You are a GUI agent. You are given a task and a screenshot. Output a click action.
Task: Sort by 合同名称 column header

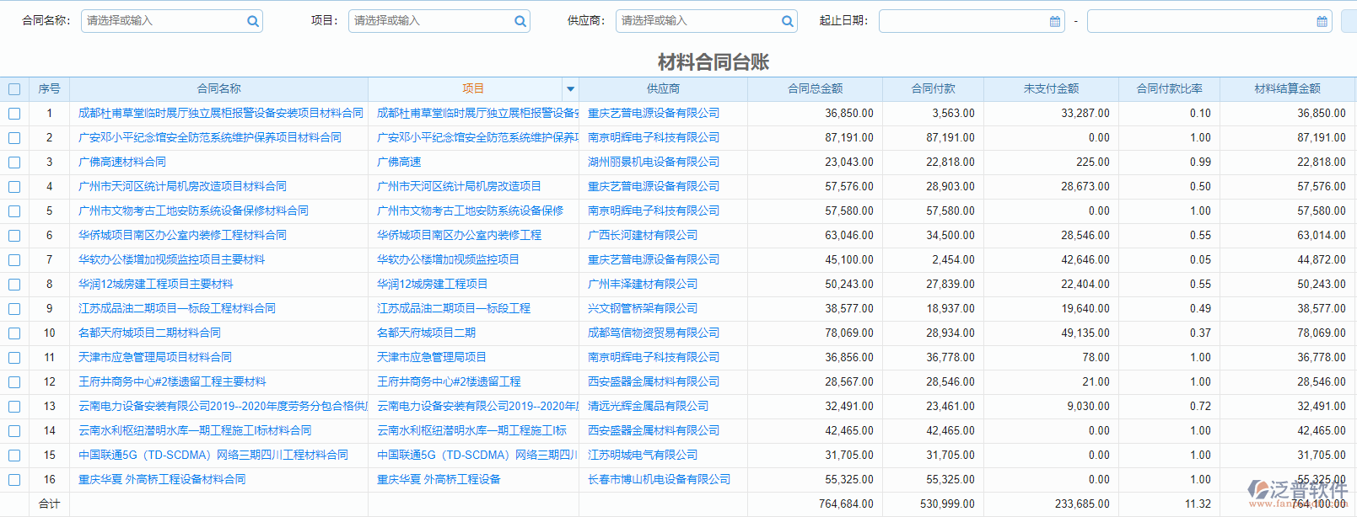click(x=219, y=88)
